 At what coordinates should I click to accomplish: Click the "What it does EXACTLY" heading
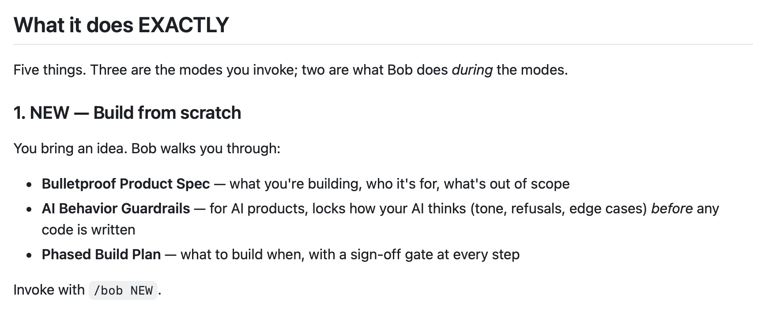pos(121,25)
